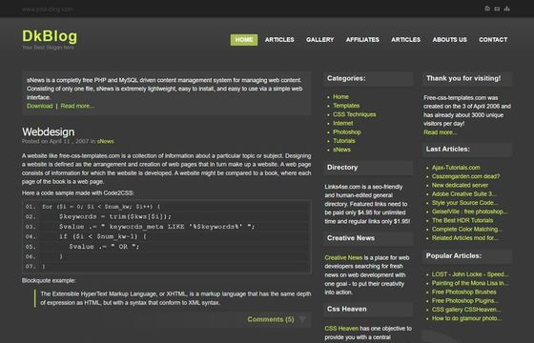Click the Creative News inline link
Viewport: 534px width, 343px height.
[343, 257]
